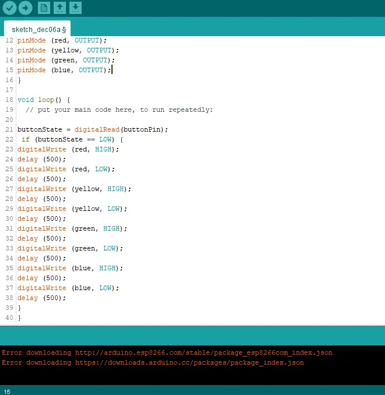Image resolution: width=385 pixels, height=395 pixels.
Task: Click the Upload arrow icon
Action: tap(26, 8)
